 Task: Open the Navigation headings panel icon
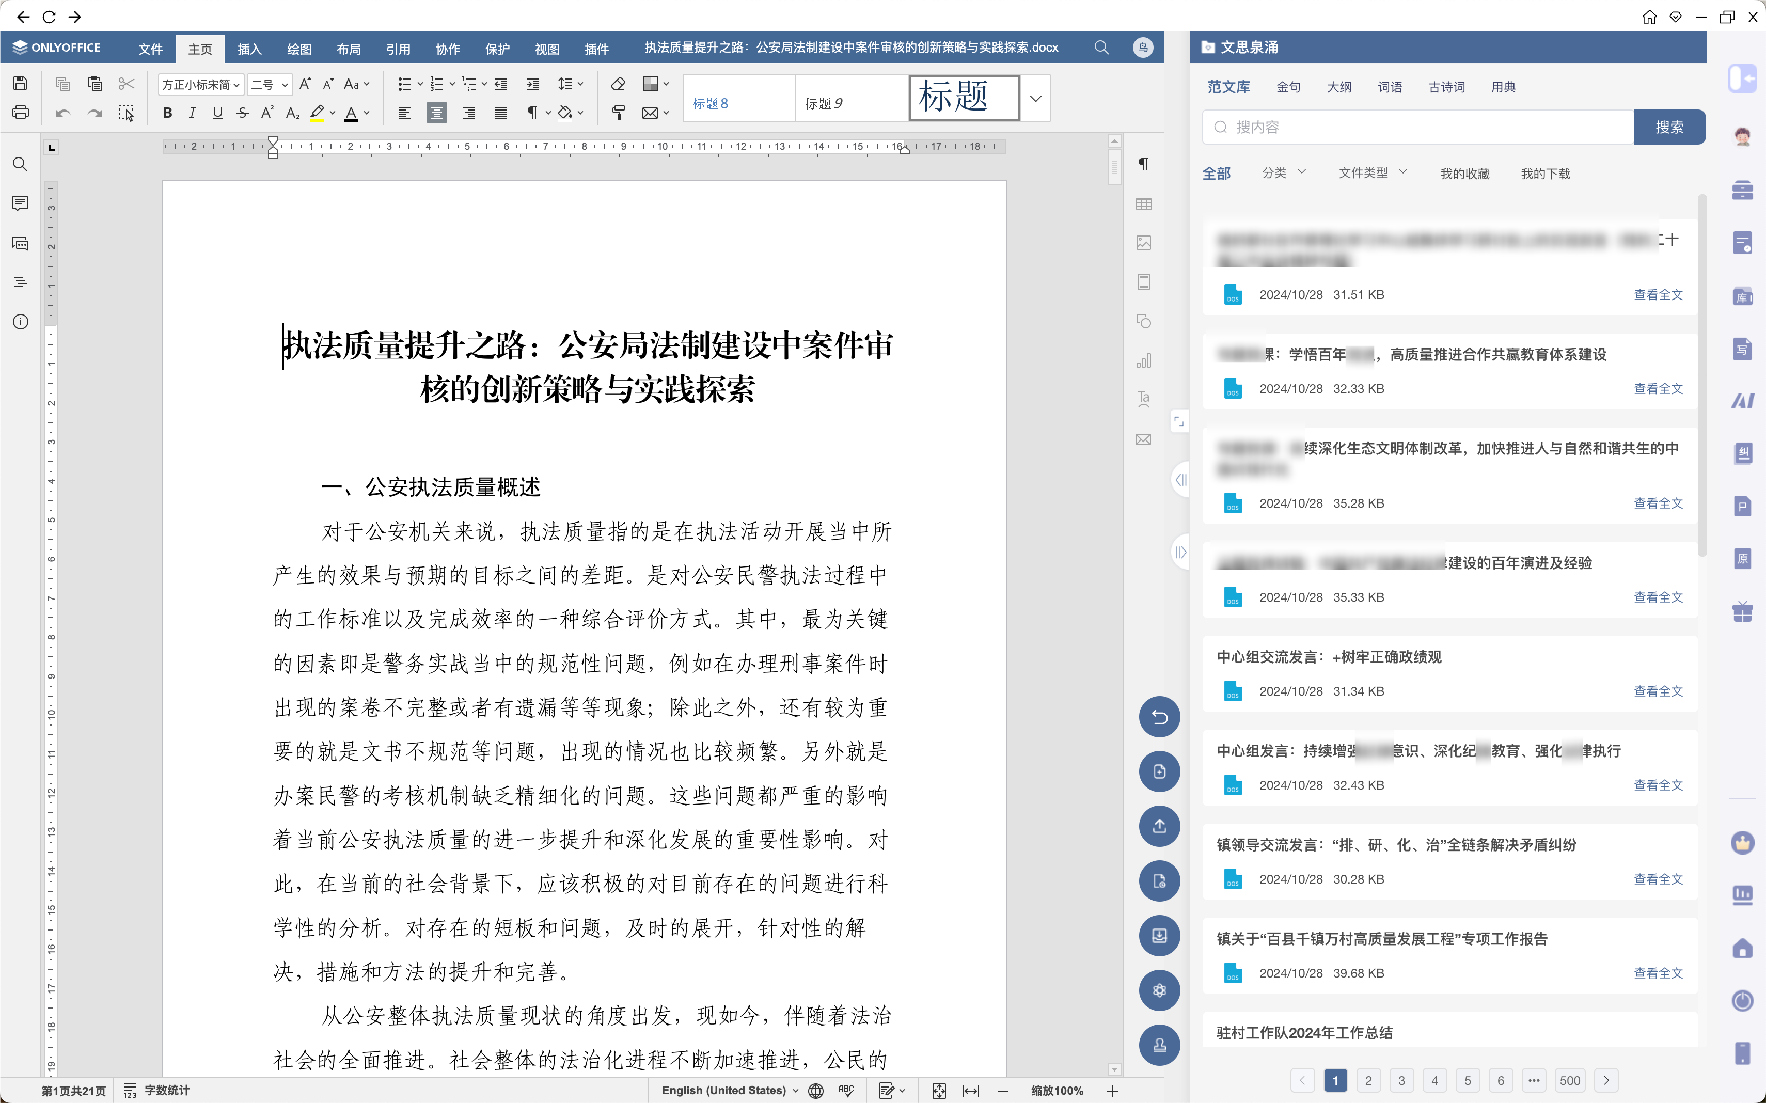tap(21, 282)
